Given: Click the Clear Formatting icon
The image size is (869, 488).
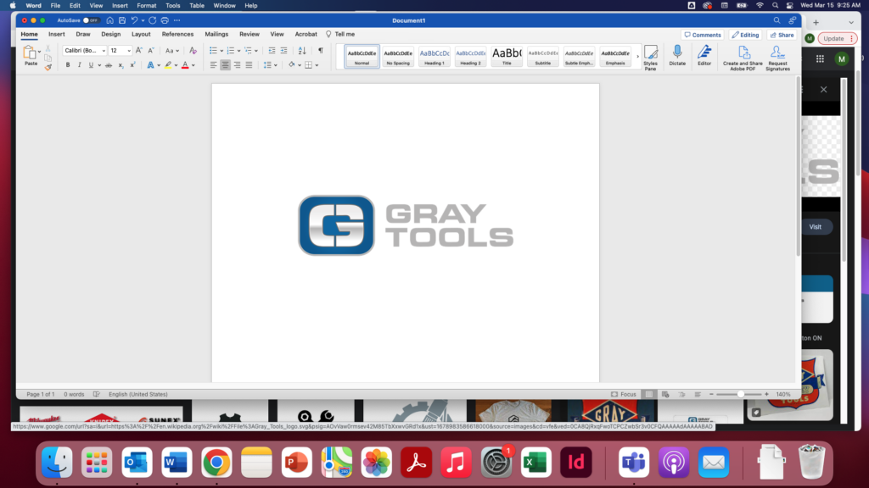Looking at the screenshot, I should (193, 51).
